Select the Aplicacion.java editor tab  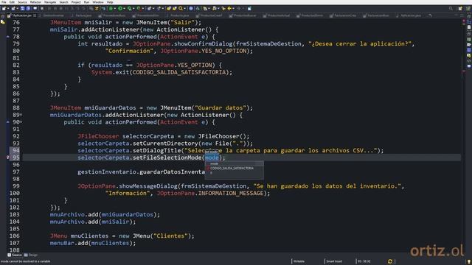[x=21, y=15]
